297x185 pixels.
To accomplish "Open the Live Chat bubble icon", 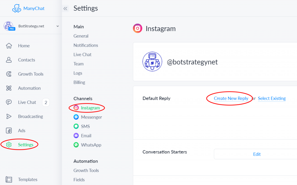I will pos(9,102).
